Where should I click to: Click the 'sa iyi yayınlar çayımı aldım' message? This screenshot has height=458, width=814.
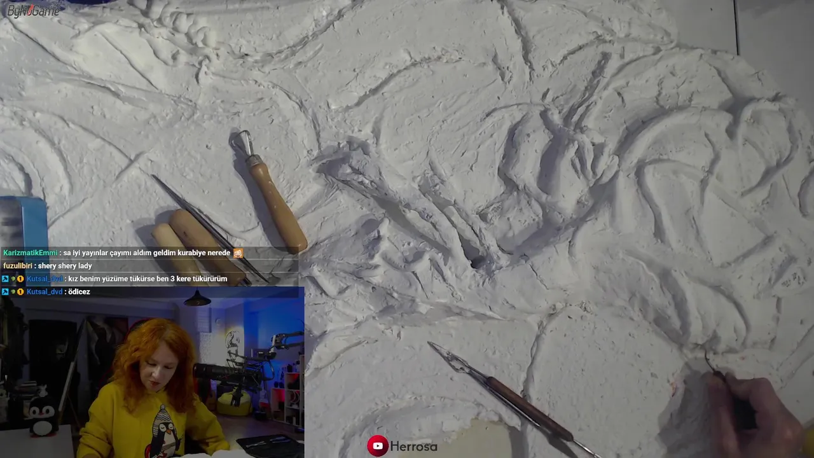click(x=147, y=253)
